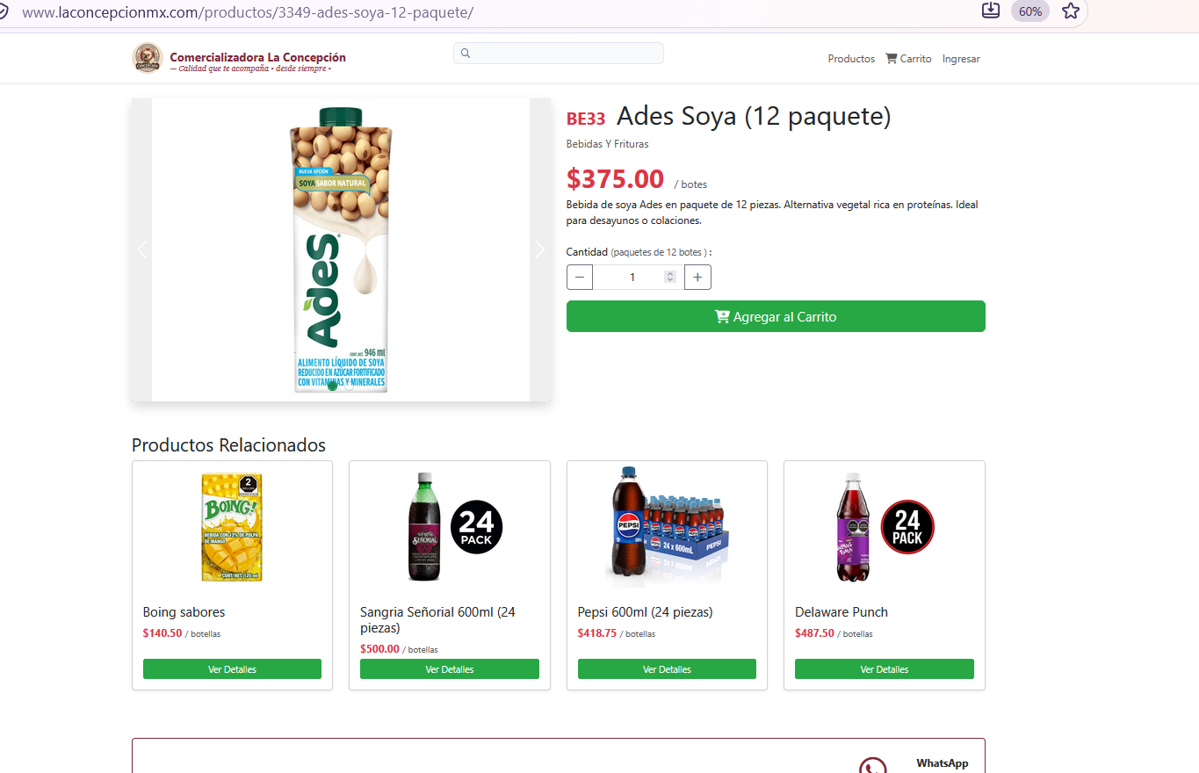View details of Boing sabores
This screenshot has height=773, width=1199.
232,669
